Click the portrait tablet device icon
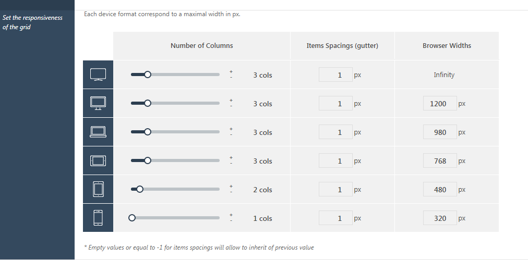 [x=98, y=189]
